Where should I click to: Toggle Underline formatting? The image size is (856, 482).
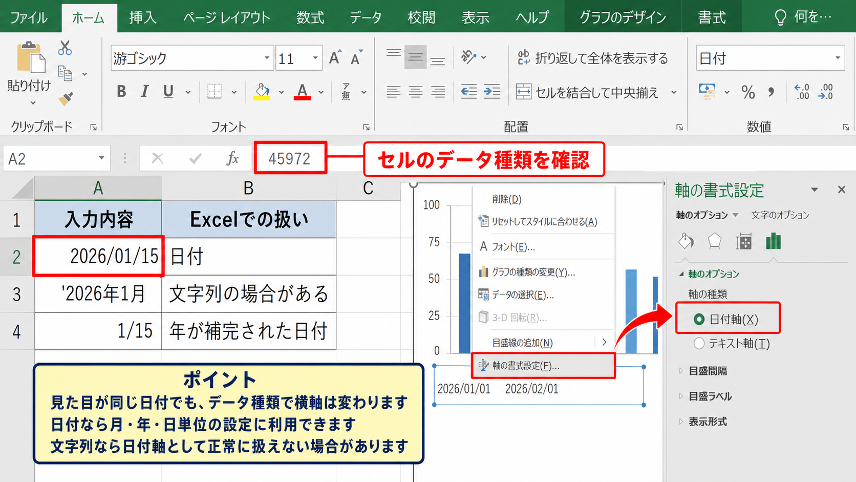tap(168, 92)
